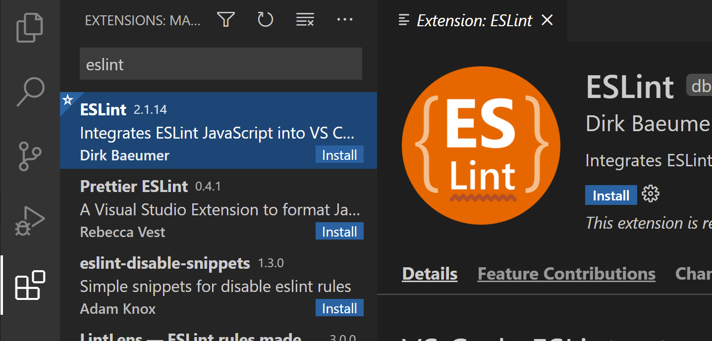Viewport: 712px width, 341px height.
Task: Select the Prettier ESLint list entry
Action: tap(219, 207)
